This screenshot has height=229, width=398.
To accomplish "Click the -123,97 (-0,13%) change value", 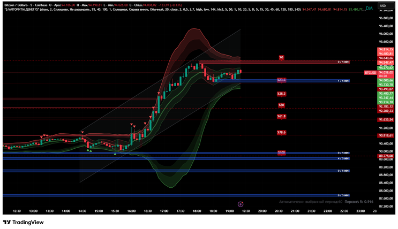I will click(x=171, y=5).
